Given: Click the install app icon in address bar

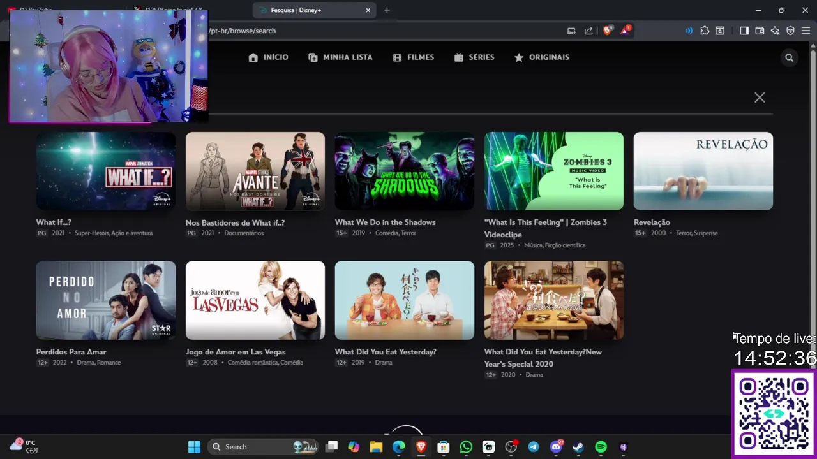Looking at the screenshot, I should point(572,31).
